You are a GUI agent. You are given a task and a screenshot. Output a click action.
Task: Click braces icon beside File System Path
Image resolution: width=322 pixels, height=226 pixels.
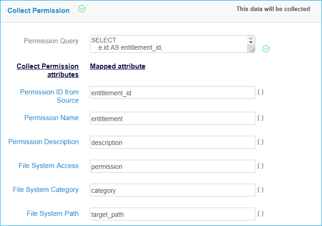260,214
